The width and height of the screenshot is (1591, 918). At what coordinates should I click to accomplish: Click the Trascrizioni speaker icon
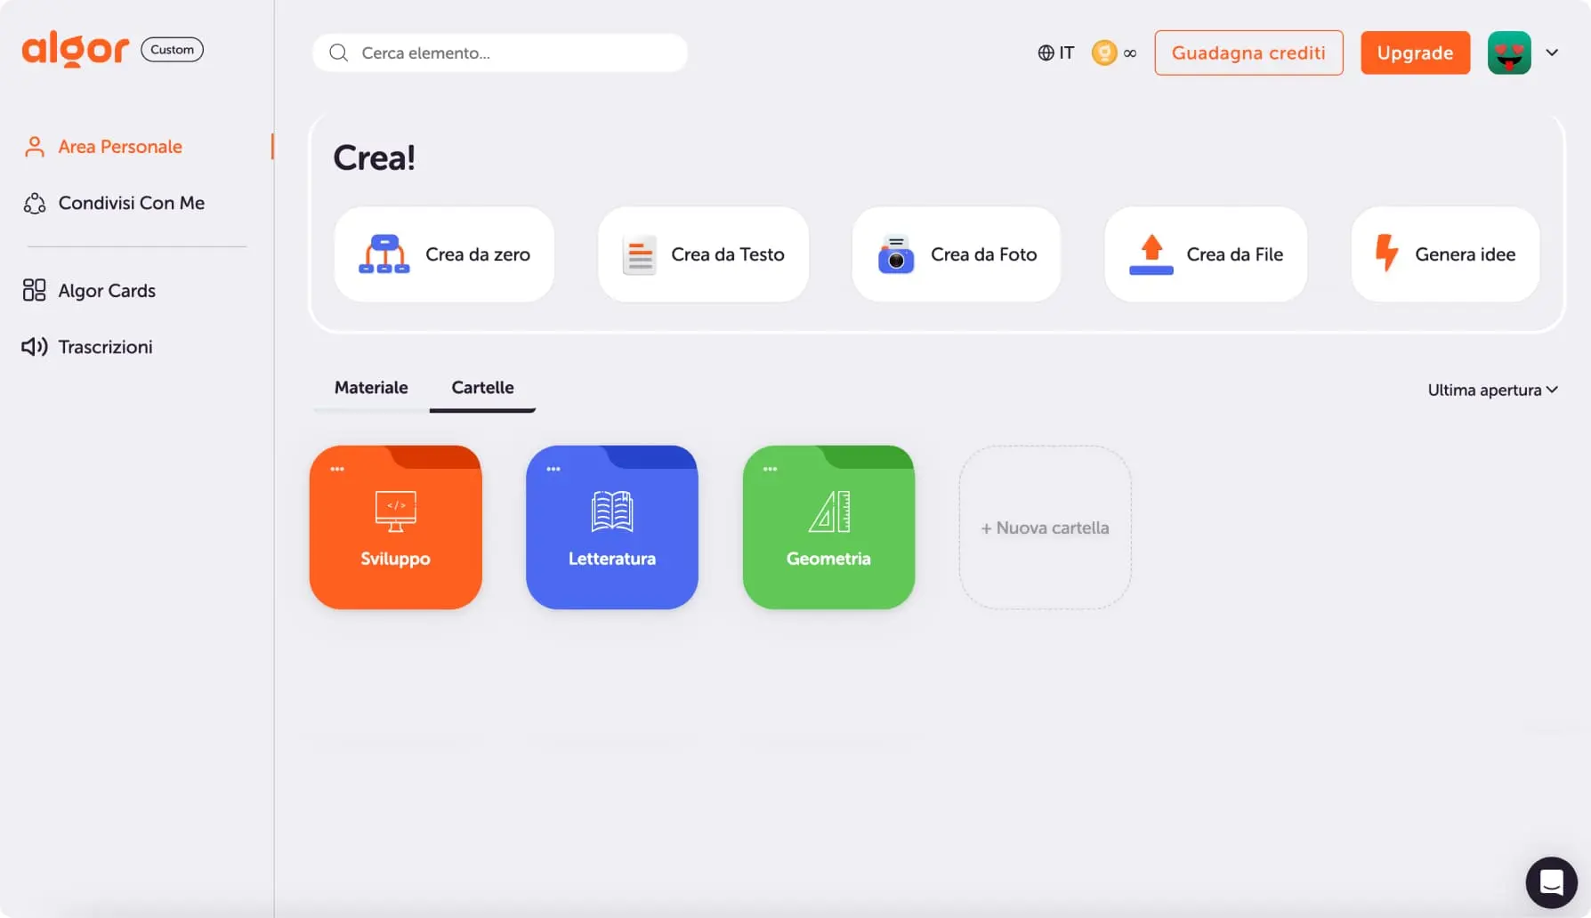34,346
